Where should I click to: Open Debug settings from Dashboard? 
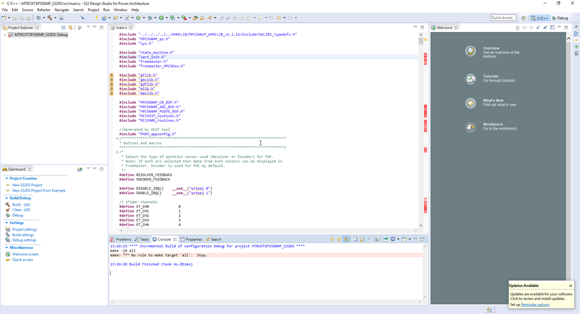coord(24,240)
